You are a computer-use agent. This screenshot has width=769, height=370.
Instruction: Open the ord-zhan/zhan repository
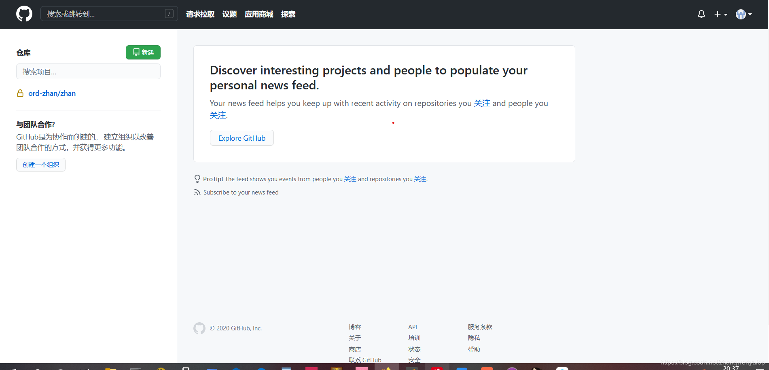tap(52, 93)
